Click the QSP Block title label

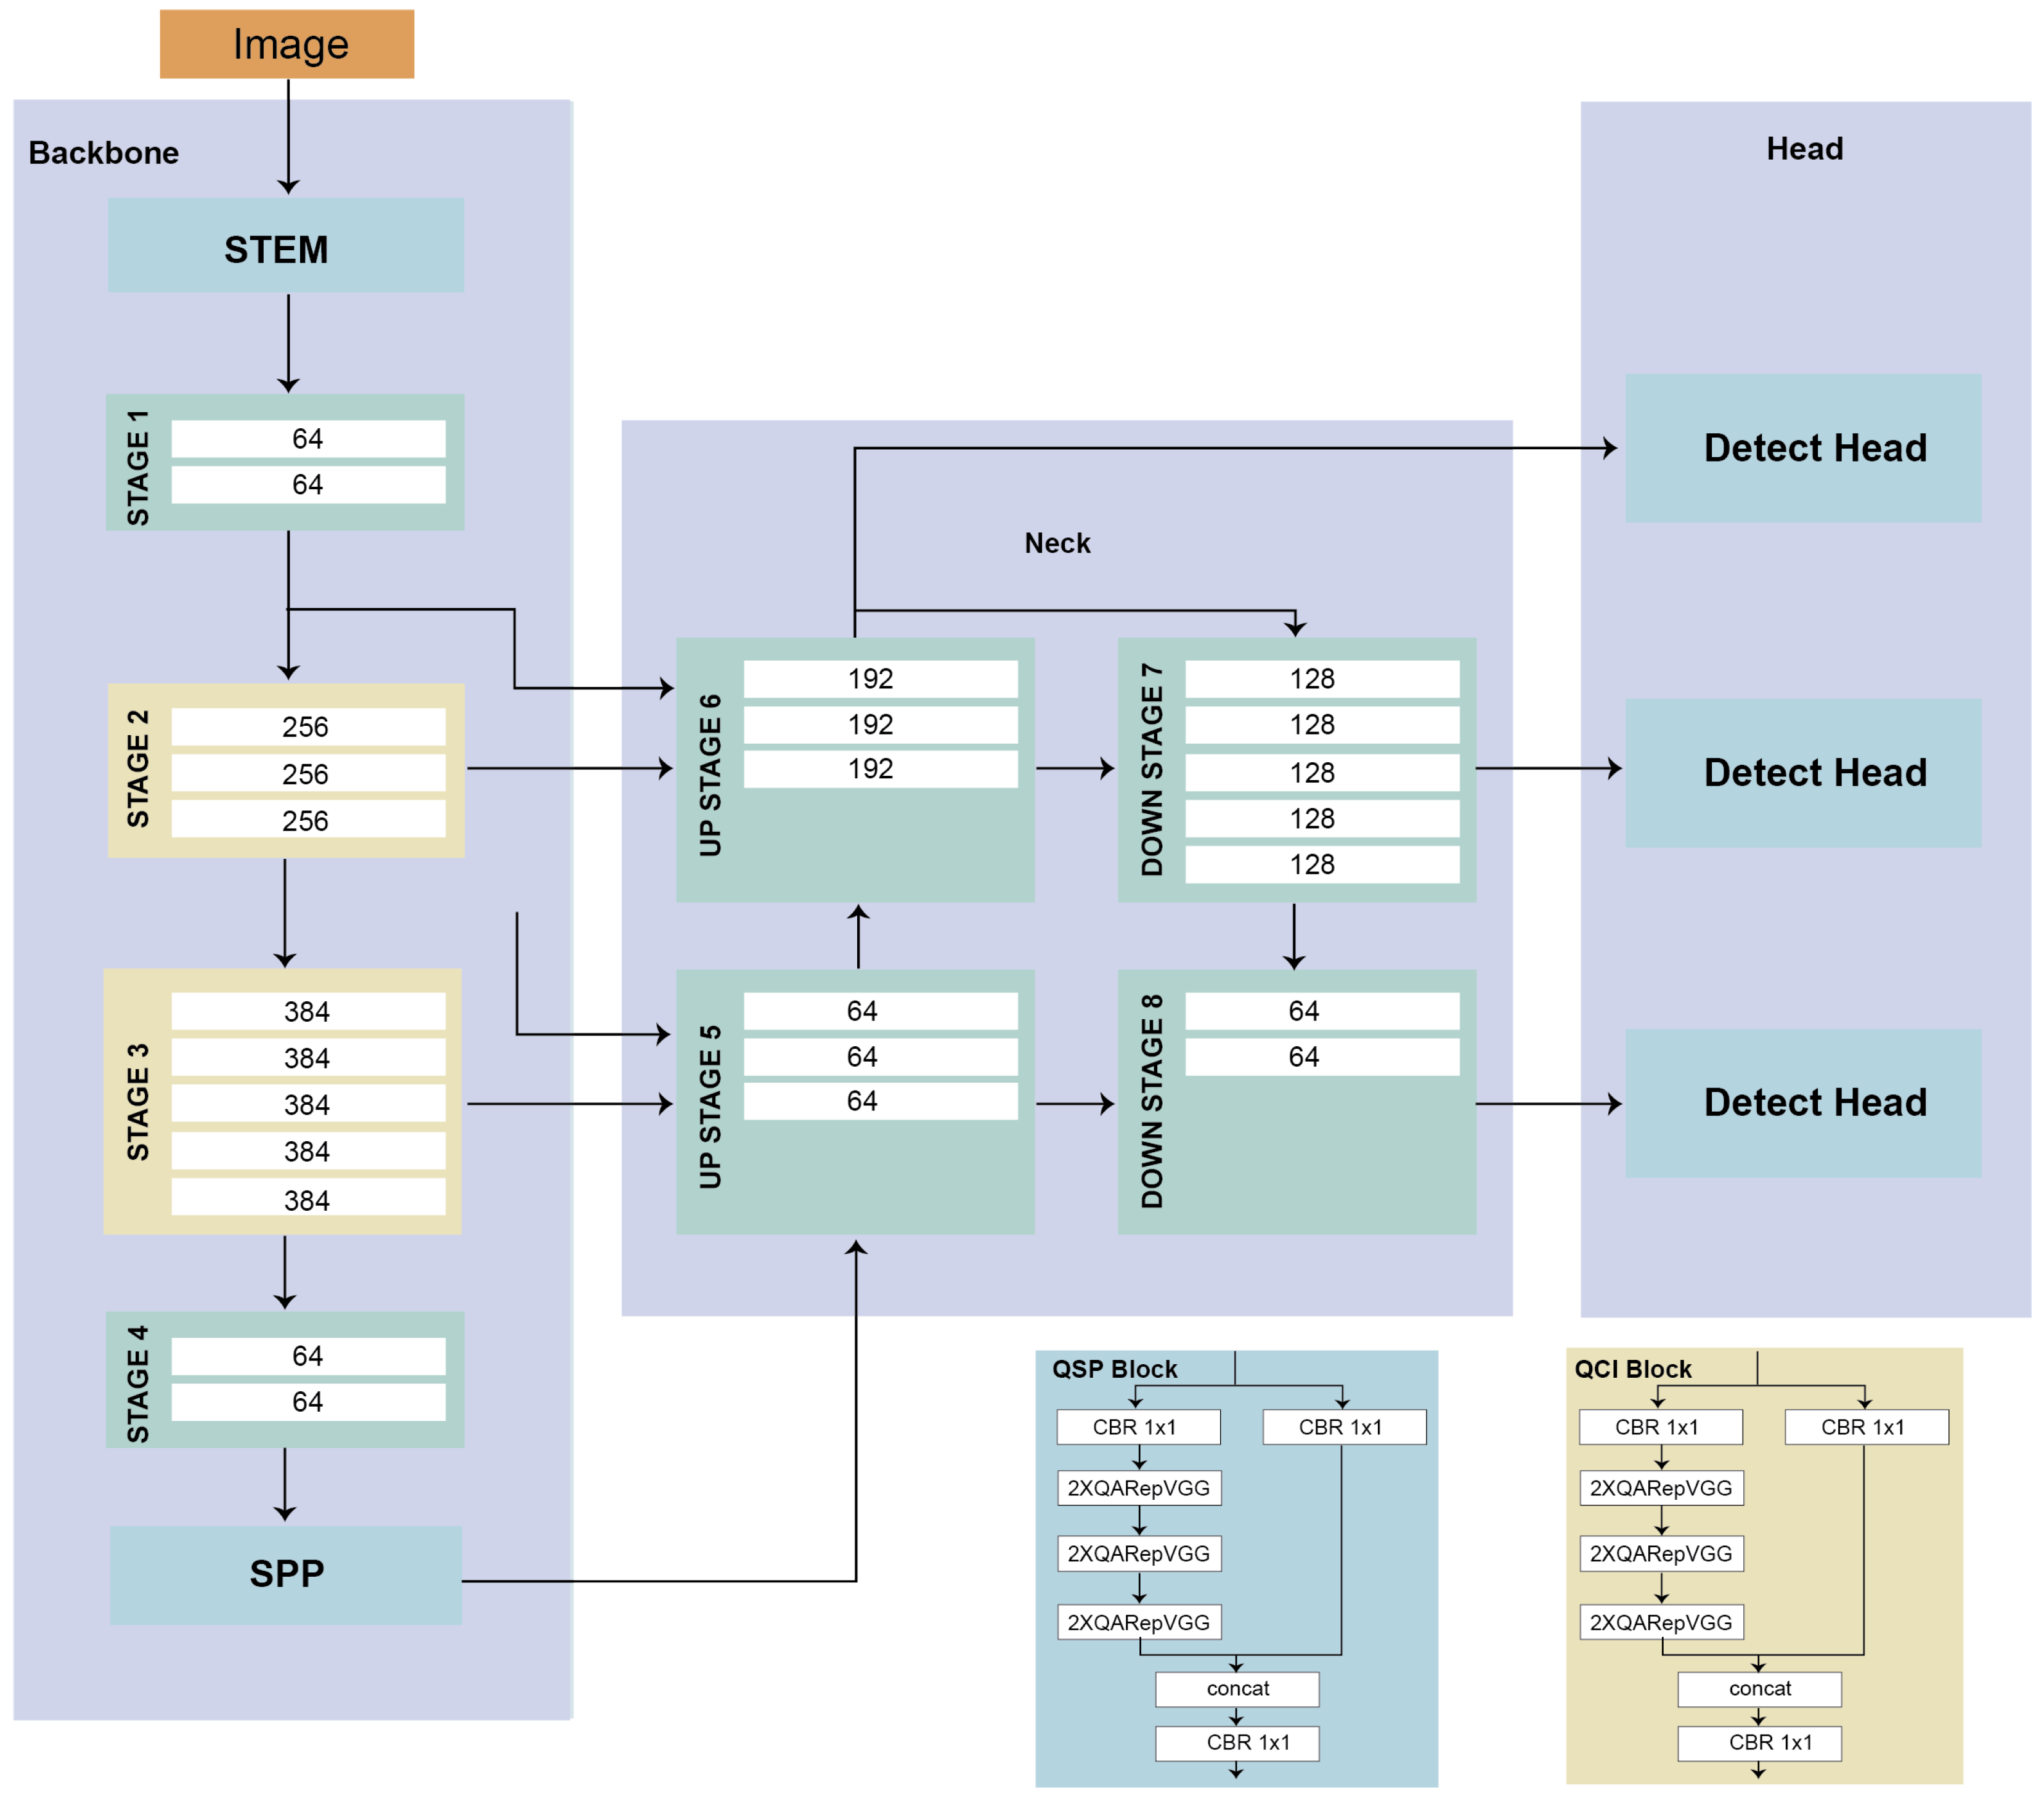click(x=1114, y=1368)
